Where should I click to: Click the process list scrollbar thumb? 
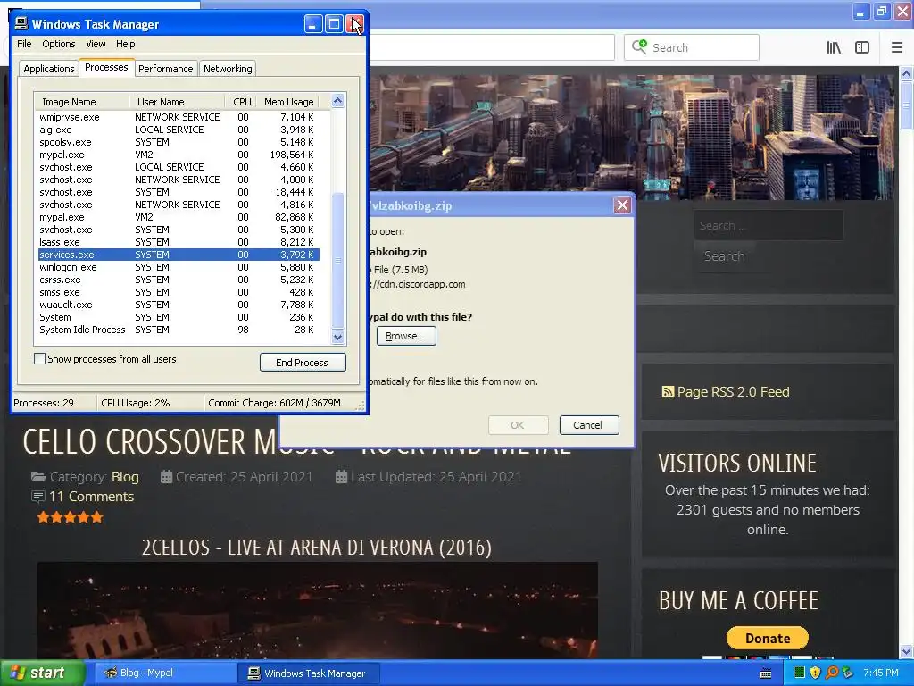click(338, 261)
